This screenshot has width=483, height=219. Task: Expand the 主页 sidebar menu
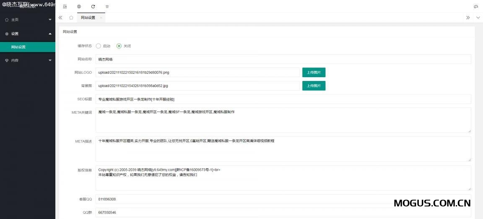(28, 20)
